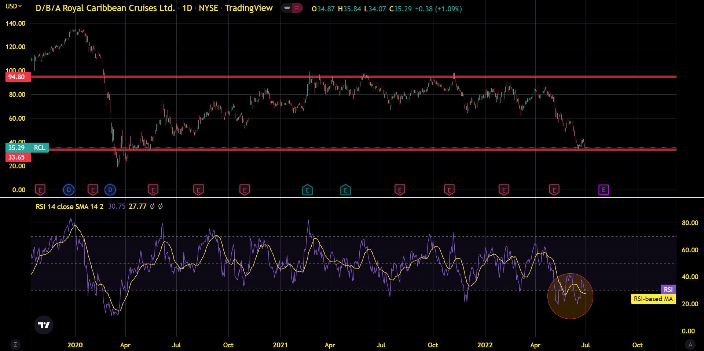
Task: Click the Z timezone button bottom-left
Action: tap(15, 344)
